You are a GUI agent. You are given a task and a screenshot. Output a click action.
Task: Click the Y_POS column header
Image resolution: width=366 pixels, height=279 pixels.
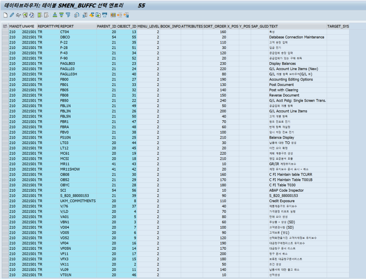point(245,27)
